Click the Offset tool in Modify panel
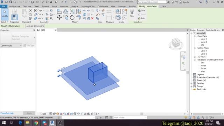Viewport: 224px width, 126px height. (x=66, y=11)
